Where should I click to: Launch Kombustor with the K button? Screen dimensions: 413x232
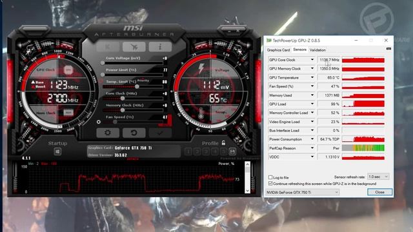pos(108,47)
